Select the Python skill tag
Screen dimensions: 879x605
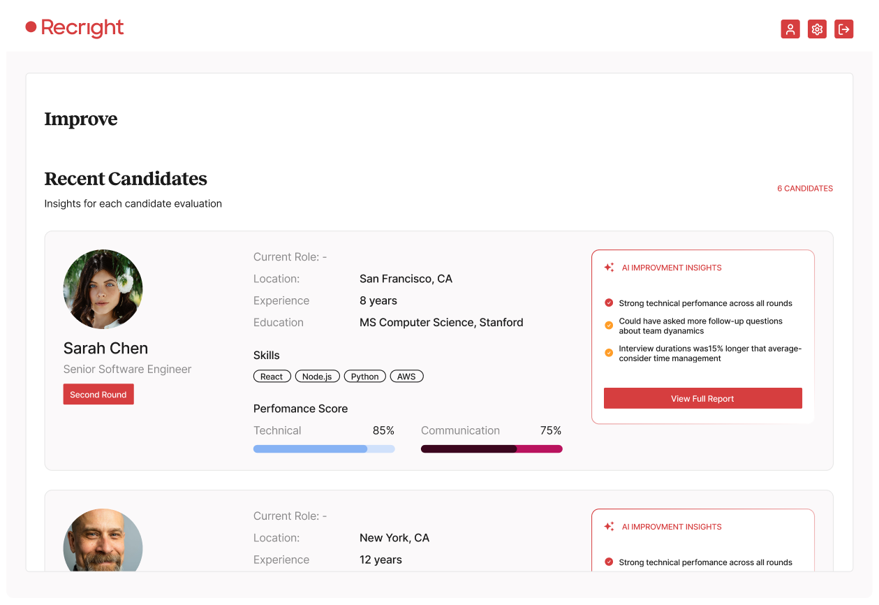[364, 377]
